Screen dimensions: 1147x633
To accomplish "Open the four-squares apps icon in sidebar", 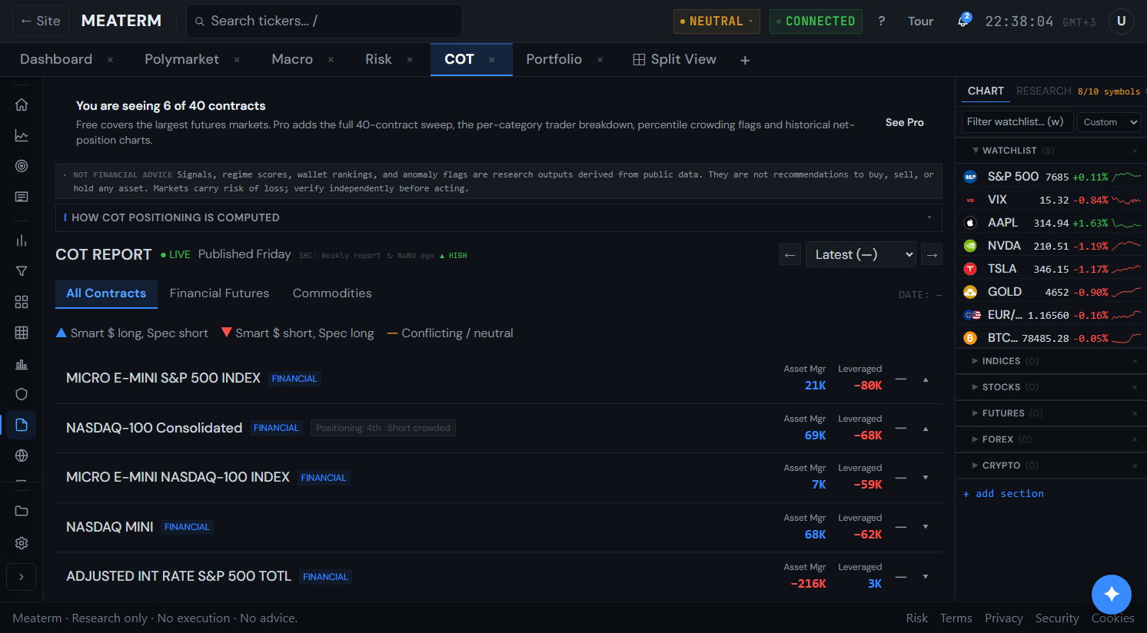I will (x=22, y=302).
